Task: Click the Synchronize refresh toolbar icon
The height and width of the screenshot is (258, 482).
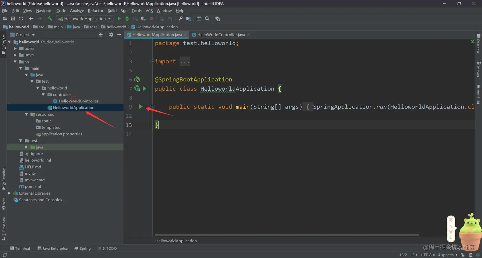Action: [x=21, y=19]
